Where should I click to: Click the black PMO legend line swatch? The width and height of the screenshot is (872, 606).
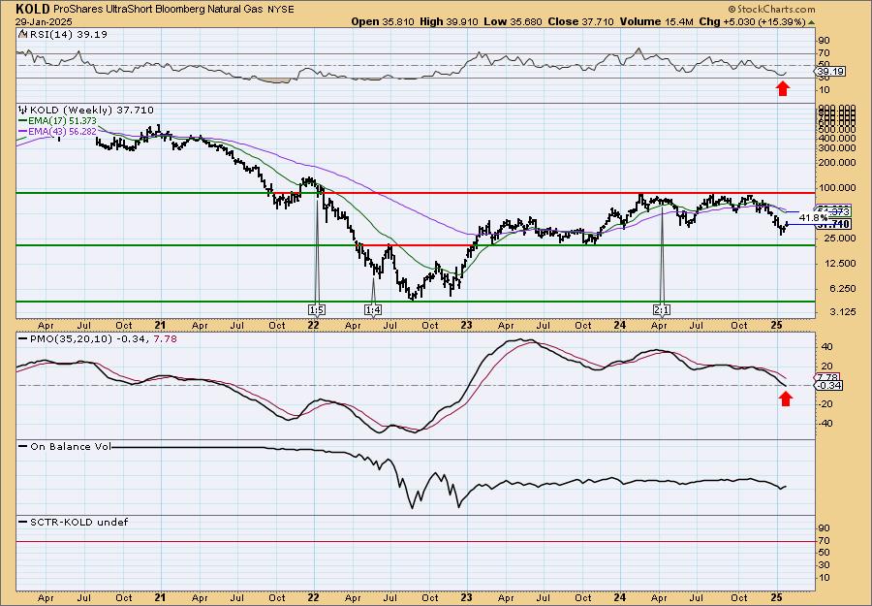click(x=22, y=339)
